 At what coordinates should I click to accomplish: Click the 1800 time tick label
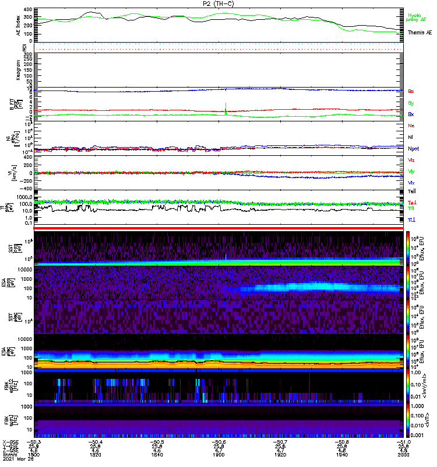(34, 455)
